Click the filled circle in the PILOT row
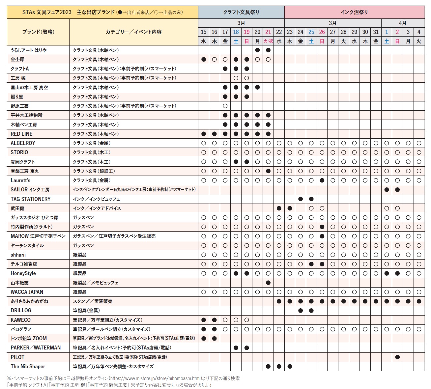Viewport: 431px width, 389px height. tap(397, 357)
